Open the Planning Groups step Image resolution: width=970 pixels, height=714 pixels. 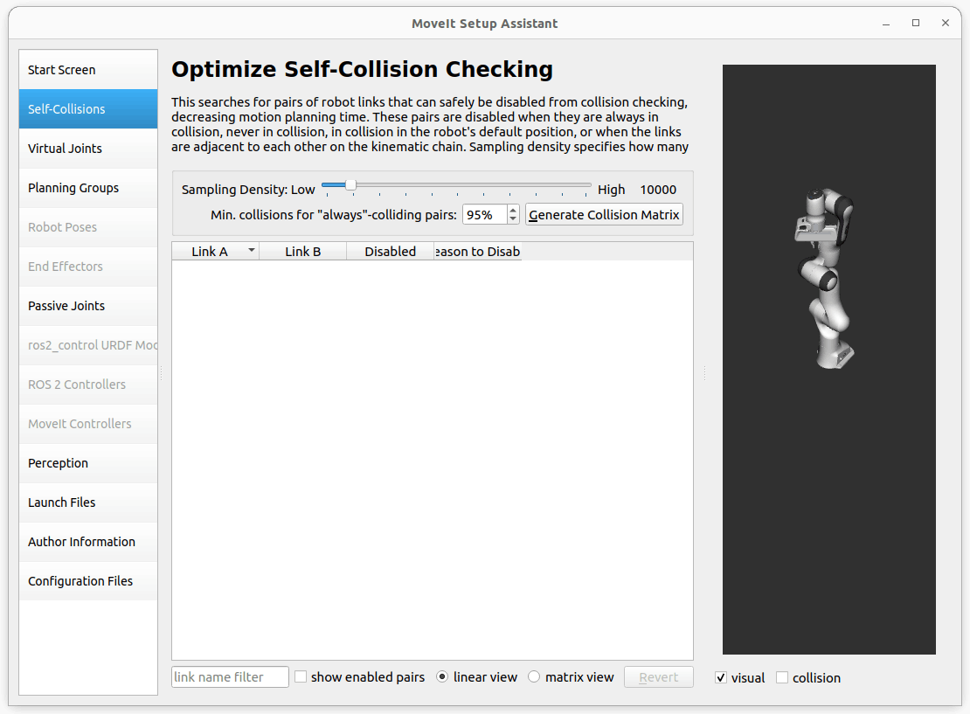tap(88, 188)
